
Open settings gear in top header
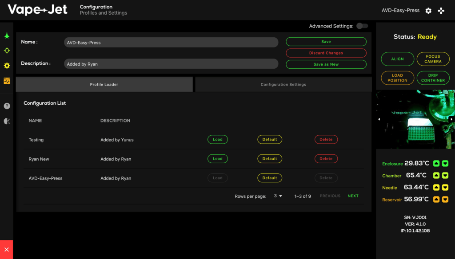coord(428,11)
